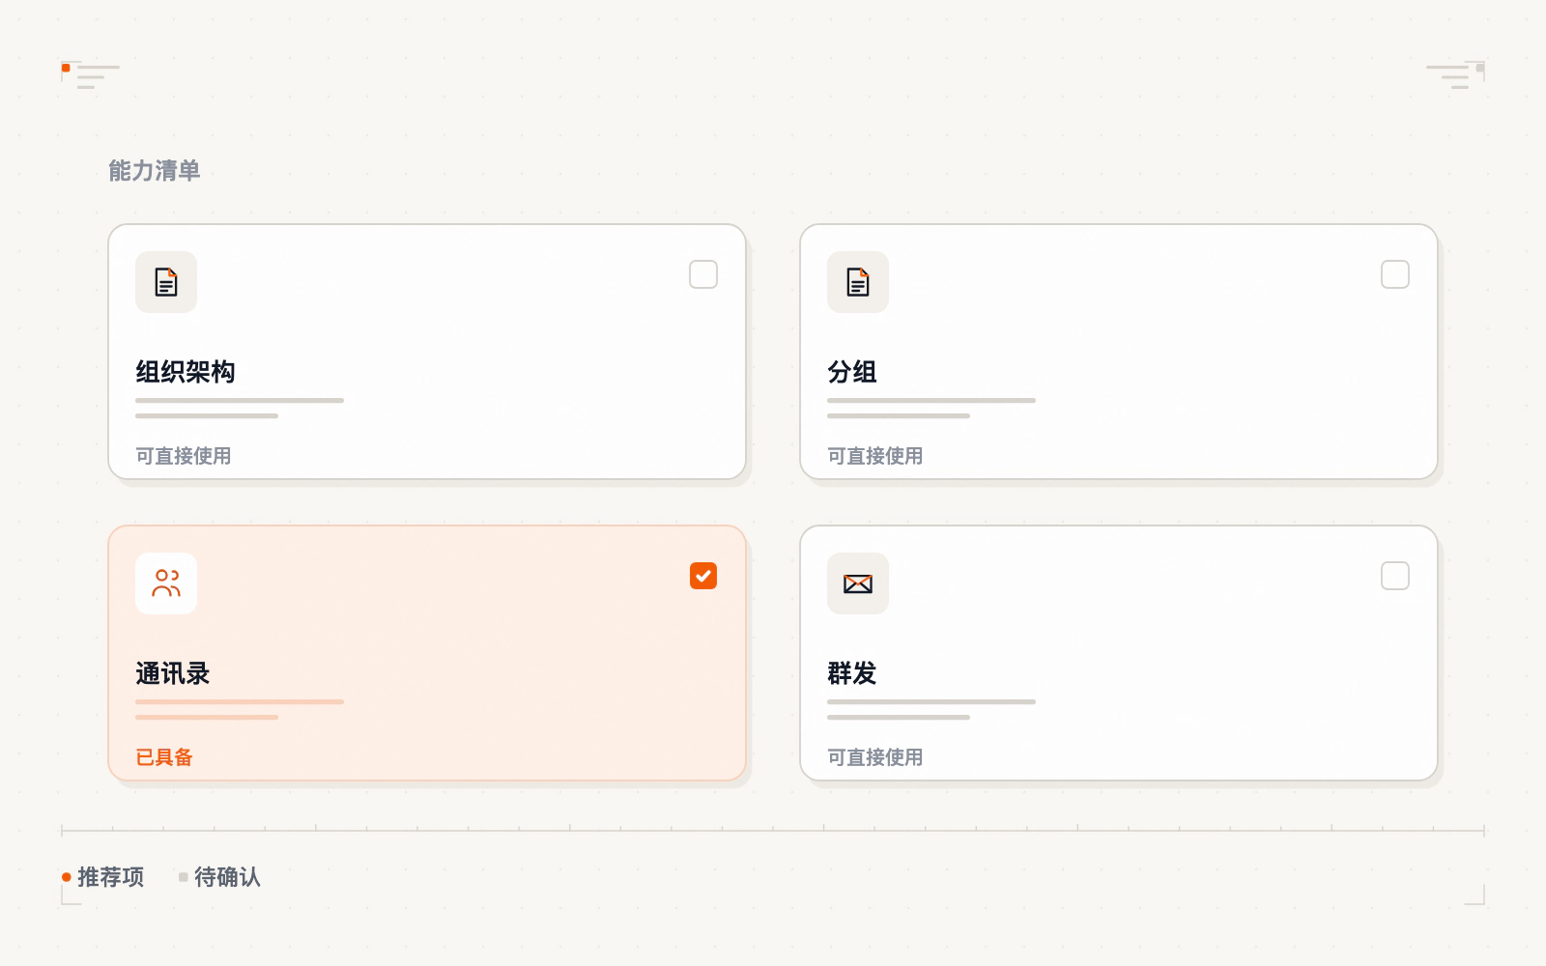
Task: Select the 群发 card title
Action: (x=852, y=673)
